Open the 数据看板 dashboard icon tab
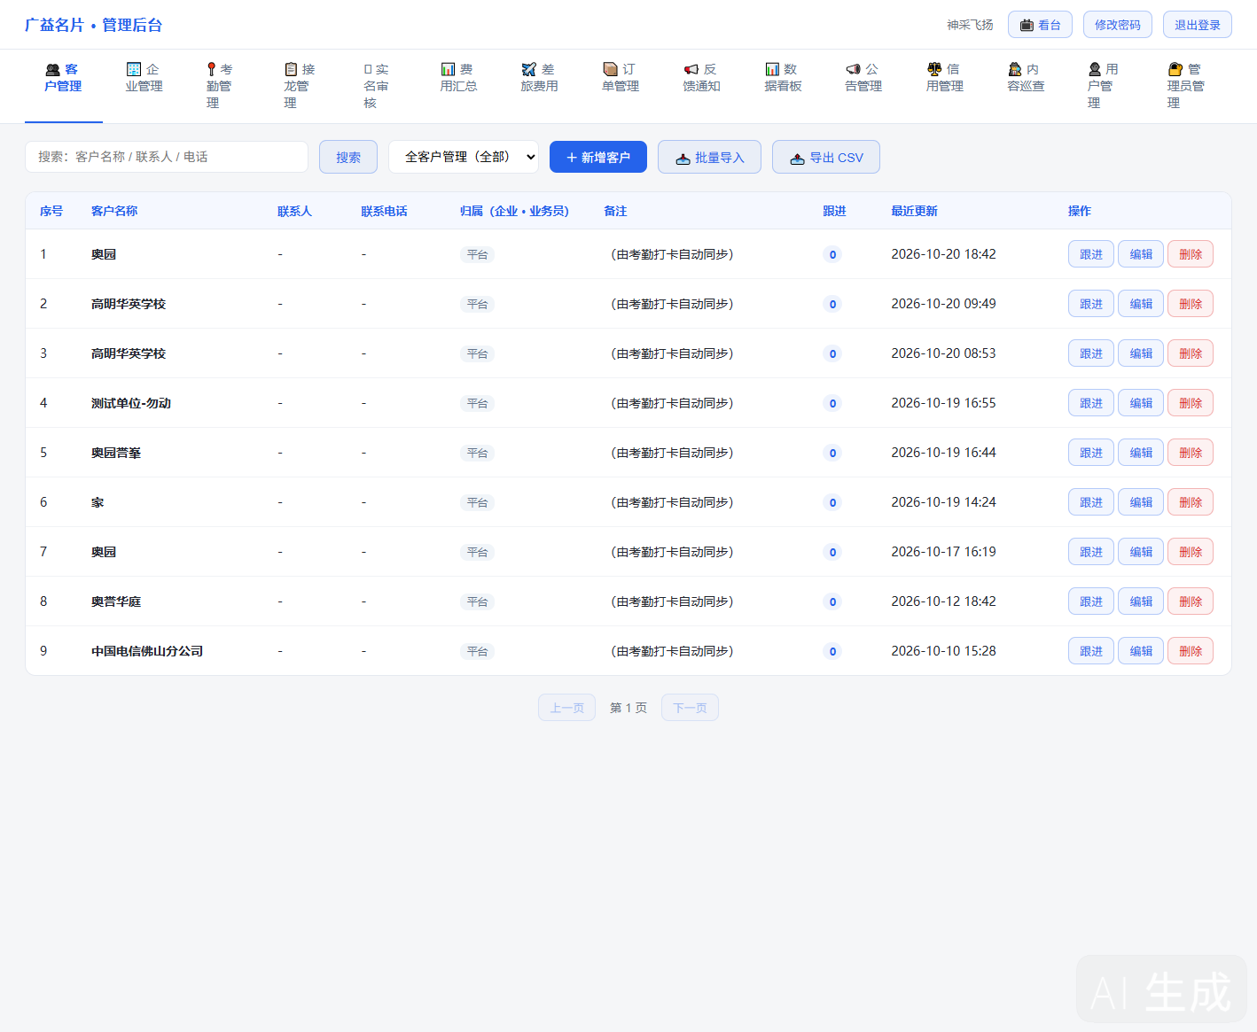Image resolution: width=1257 pixels, height=1032 pixels. coord(784,78)
